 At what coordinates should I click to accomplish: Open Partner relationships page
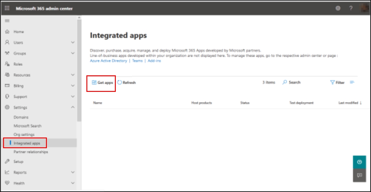[x=31, y=152]
